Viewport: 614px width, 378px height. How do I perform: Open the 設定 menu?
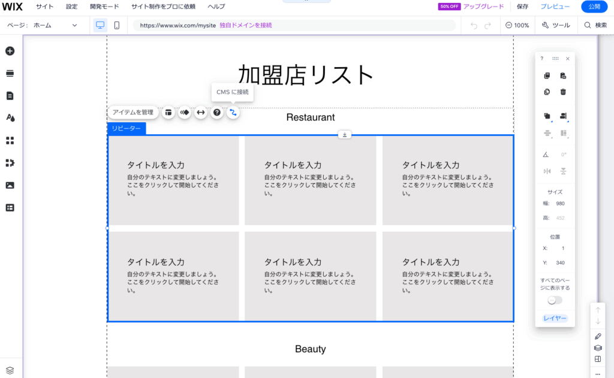pyautogui.click(x=71, y=7)
